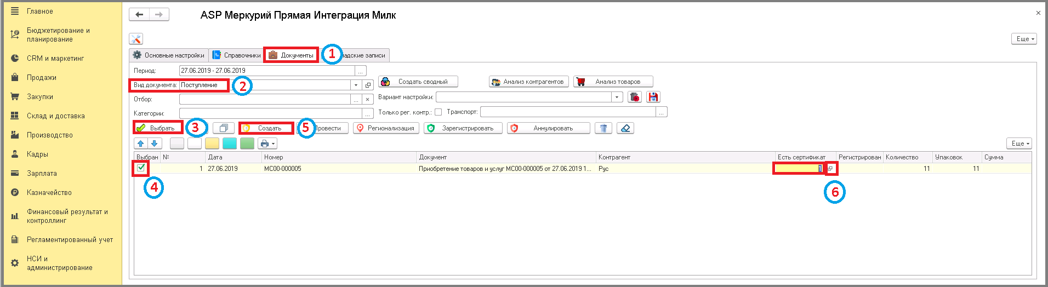Viewport: 1048px width, 287px height.
Task: Open Период selection ellipsis button
Action: pos(361,71)
